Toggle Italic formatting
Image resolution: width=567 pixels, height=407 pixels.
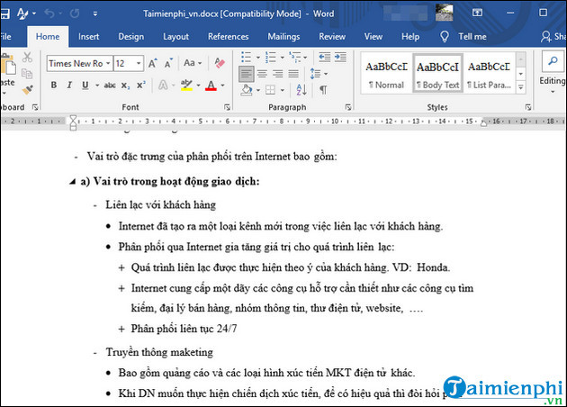point(69,86)
